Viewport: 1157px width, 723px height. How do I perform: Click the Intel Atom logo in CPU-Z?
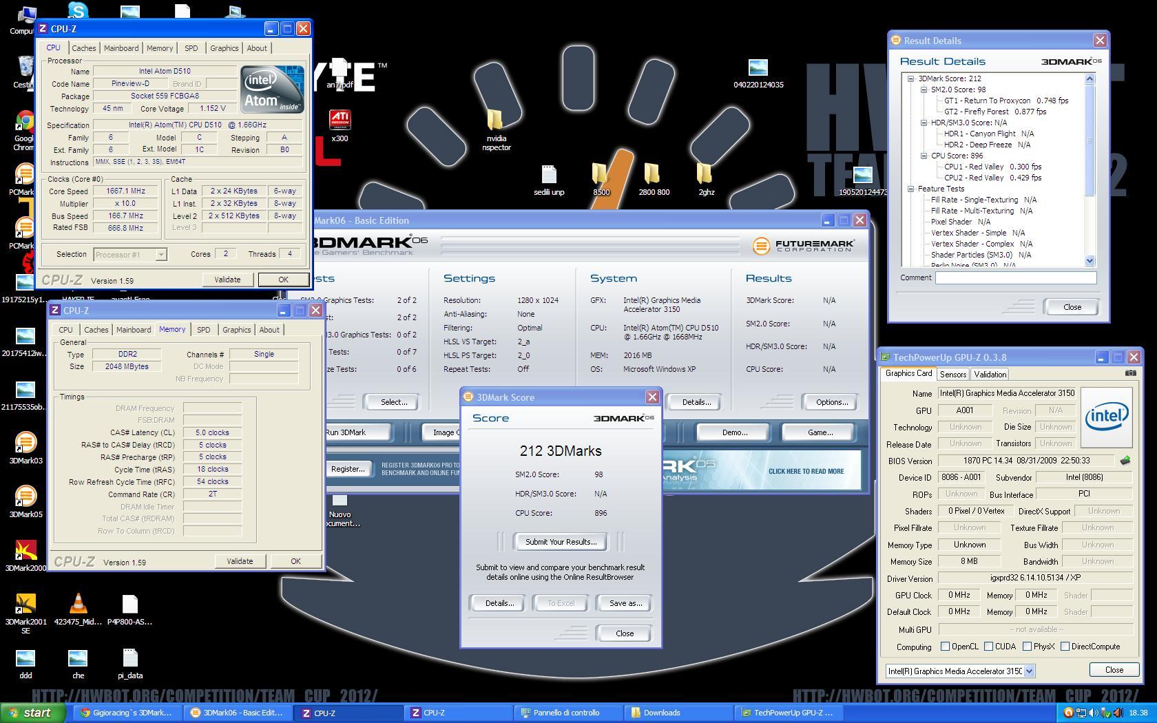273,90
